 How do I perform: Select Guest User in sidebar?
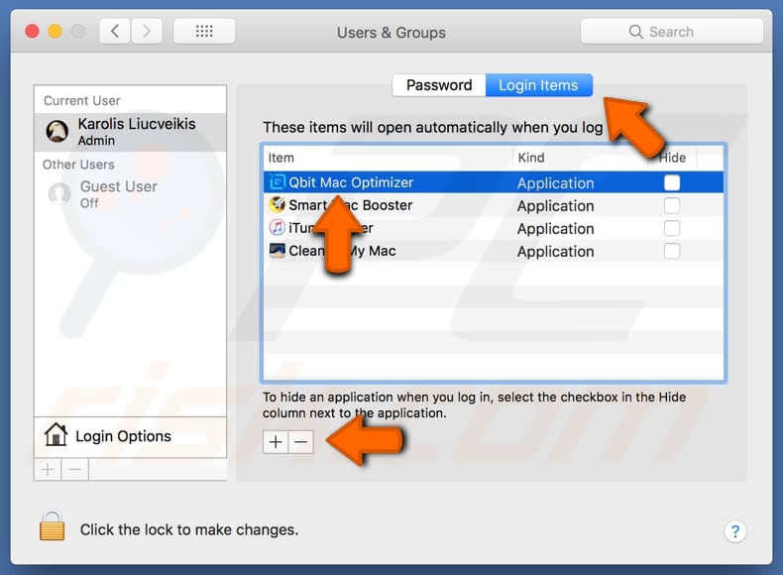point(130,194)
